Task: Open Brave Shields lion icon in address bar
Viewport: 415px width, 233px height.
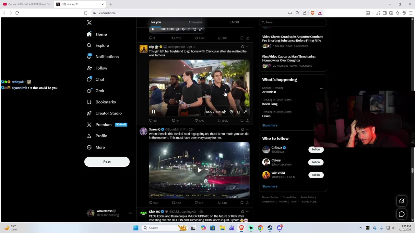Action: [313, 13]
